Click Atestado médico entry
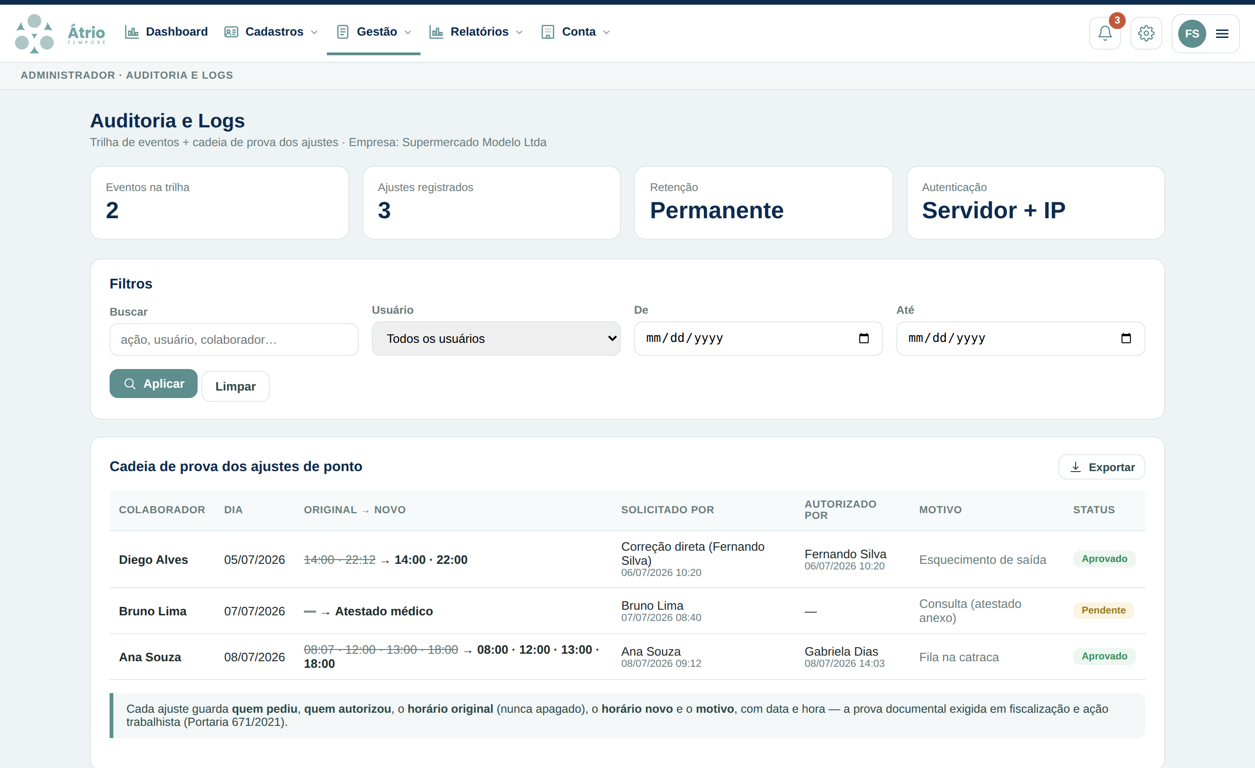This screenshot has width=1255, height=768. click(384, 611)
